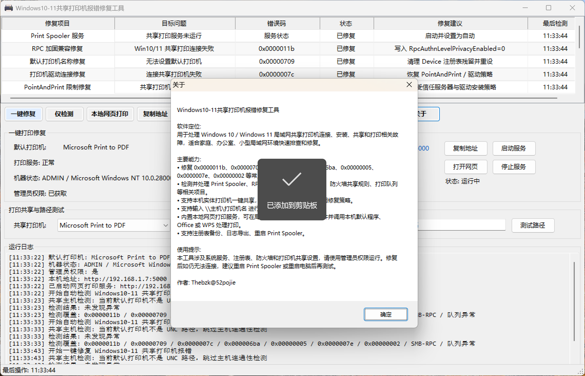Confirm the About dialog with 确定
This screenshot has height=376, width=585.
[x=386, y=314]
